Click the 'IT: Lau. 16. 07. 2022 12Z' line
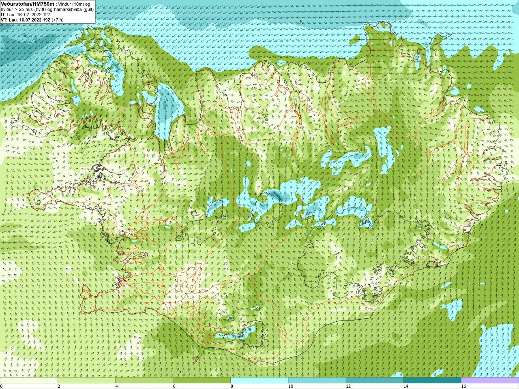The image size is (519, 389). coord(26,14)
